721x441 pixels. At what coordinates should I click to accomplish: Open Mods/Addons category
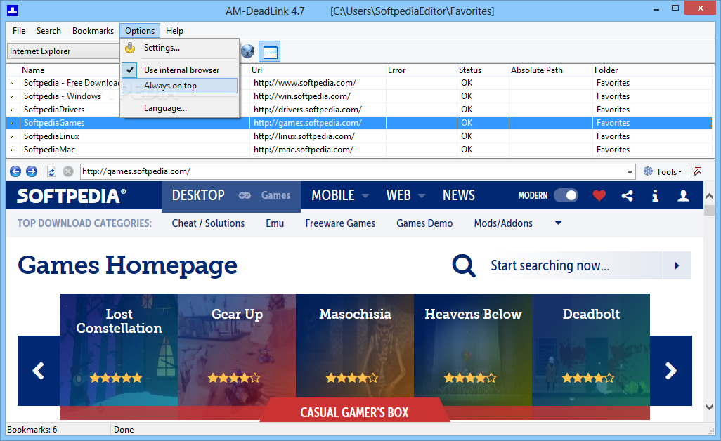503,223
